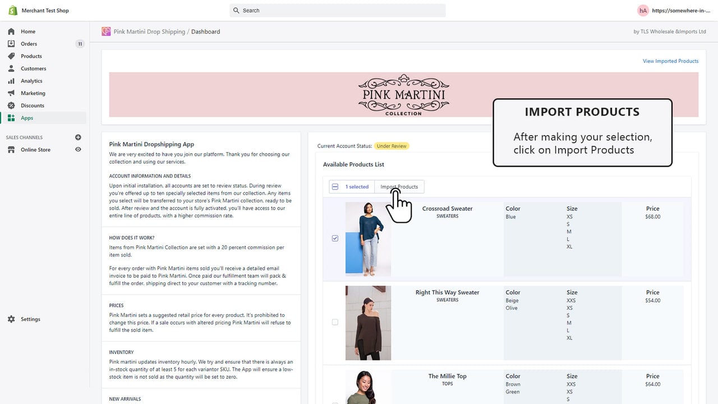This screenshot has width=718, height=404.
Task: Click the Pink Martini Collection banner logo
Action: click(404, 95)
